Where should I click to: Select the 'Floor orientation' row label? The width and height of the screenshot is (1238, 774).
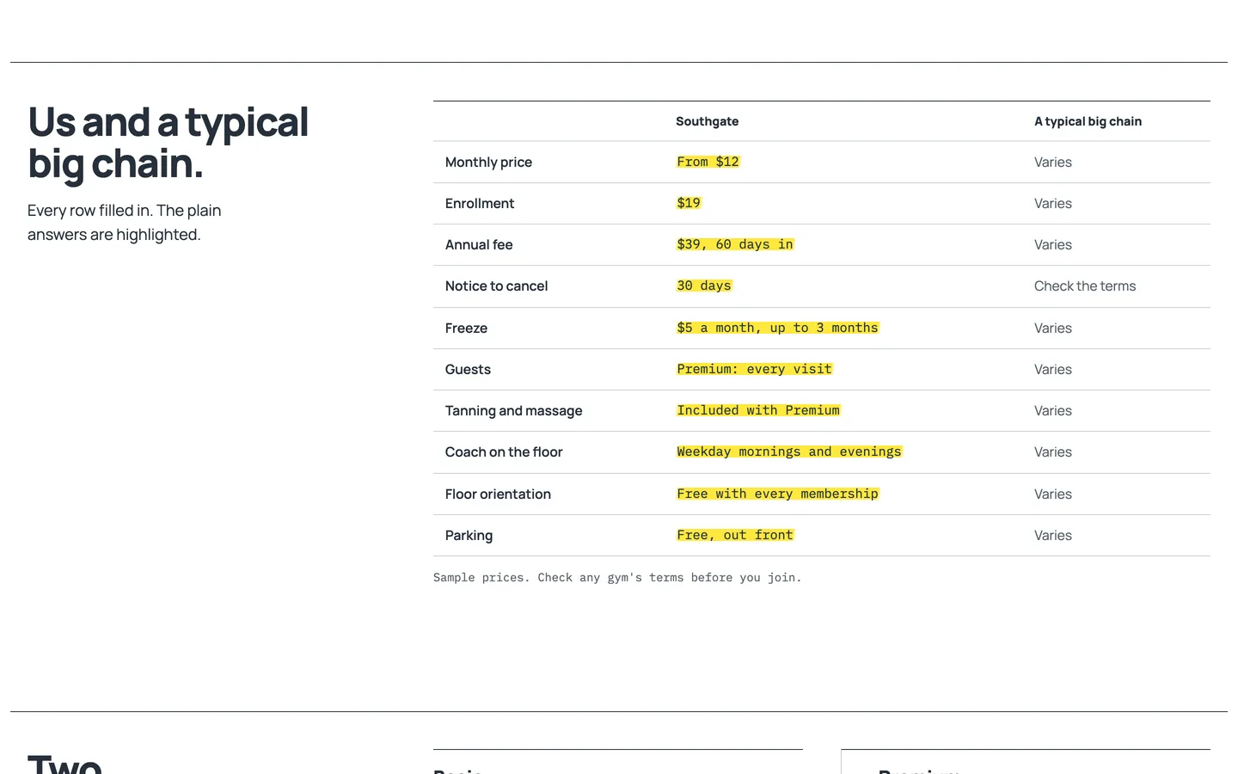click(x=498, y=494)
